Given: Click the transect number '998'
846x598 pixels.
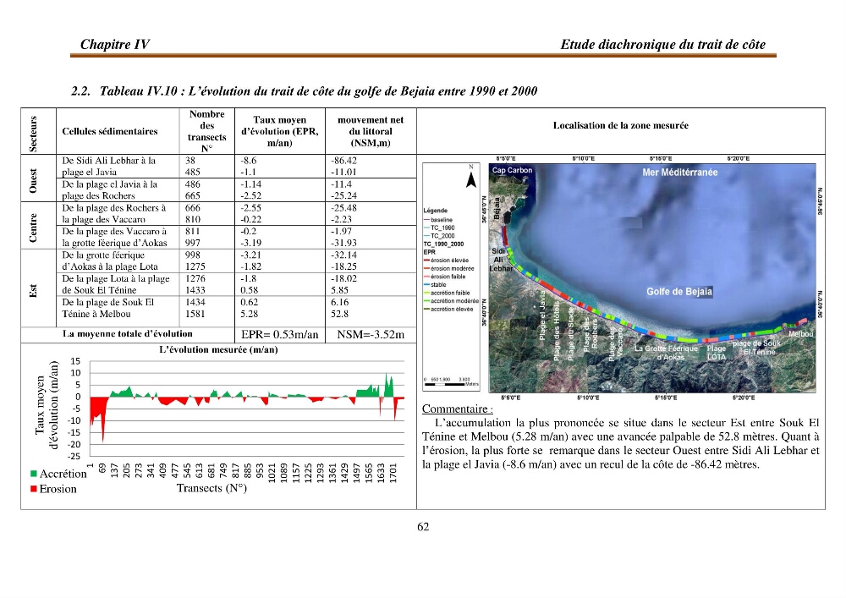Looking at the screenshot, I should 193,255.
